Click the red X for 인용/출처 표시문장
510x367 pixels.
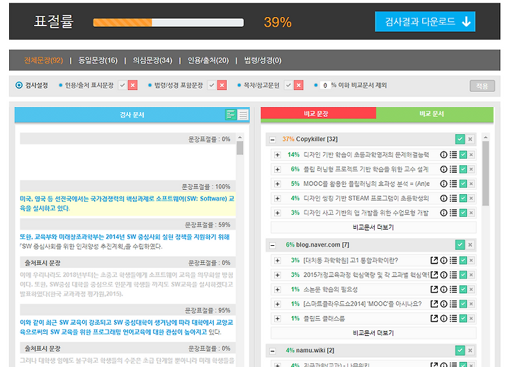pyautogui.click(x=132, y=85)
